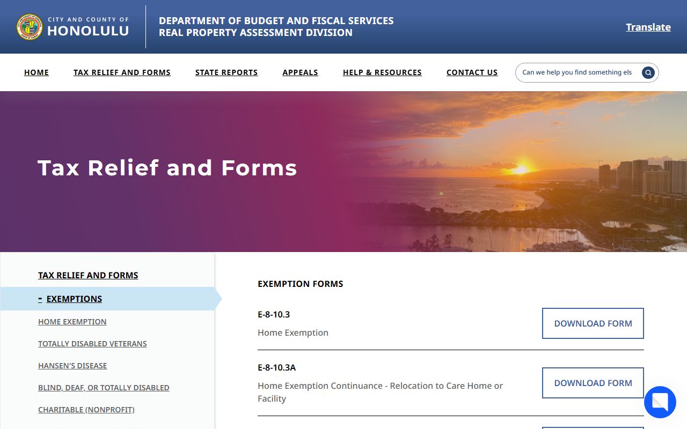This screenshot has height=429, width=687.
Task: Open sidebar Tax Relief and Forms heading
Action: [x=88, y=275]
